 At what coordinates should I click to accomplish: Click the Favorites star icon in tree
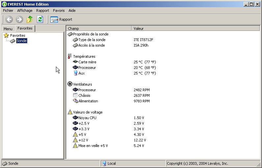[x=6, y=35]
